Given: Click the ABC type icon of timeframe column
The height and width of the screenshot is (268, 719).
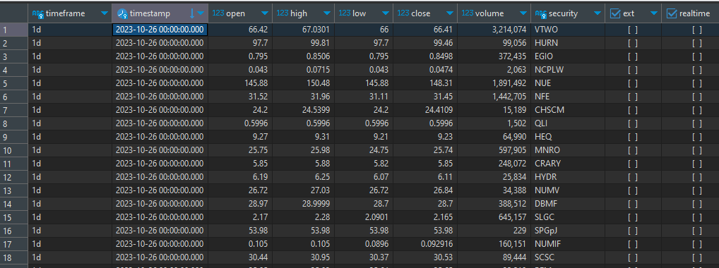Looking at the screenshot, I should pyautogui.click(x=37, y=13).
